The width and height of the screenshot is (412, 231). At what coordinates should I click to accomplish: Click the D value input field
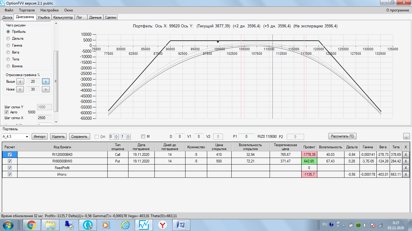coord(180,137)
